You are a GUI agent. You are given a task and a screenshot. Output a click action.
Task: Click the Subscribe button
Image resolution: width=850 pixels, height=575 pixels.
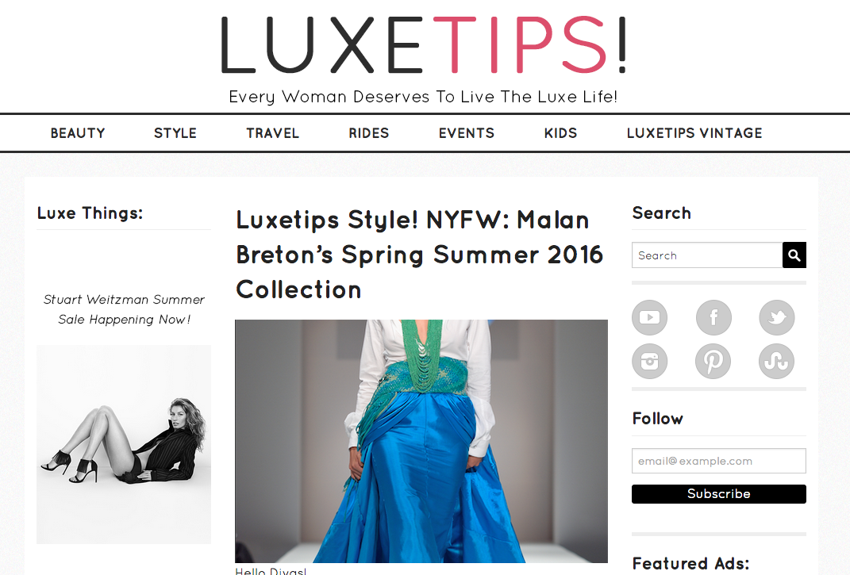(719, 494)
